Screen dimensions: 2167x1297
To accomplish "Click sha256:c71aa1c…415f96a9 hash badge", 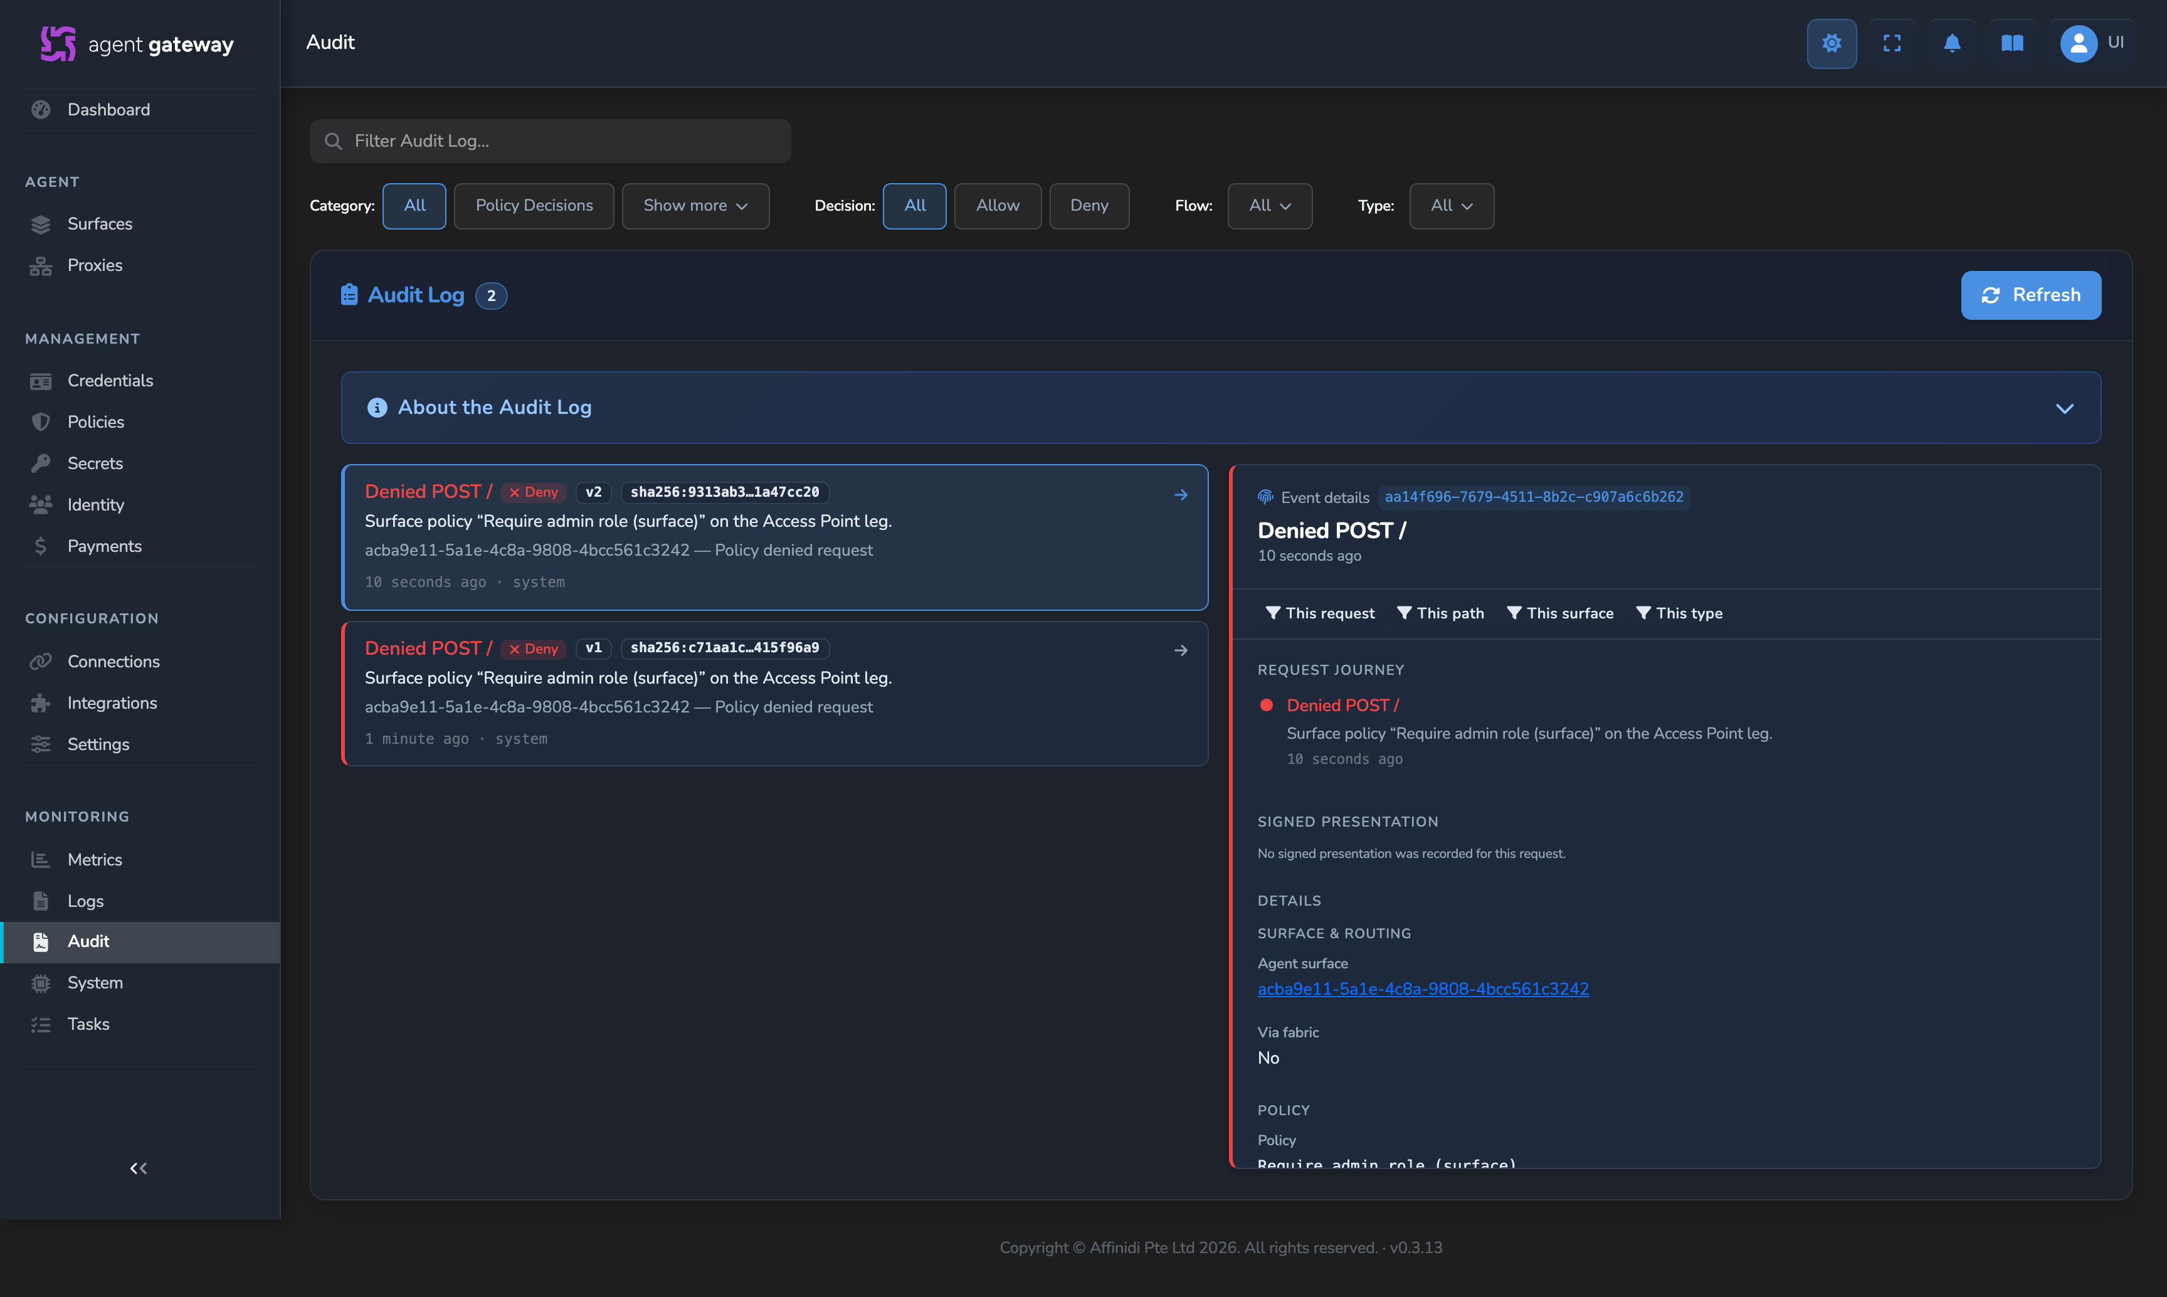I will tap(724, 648).
